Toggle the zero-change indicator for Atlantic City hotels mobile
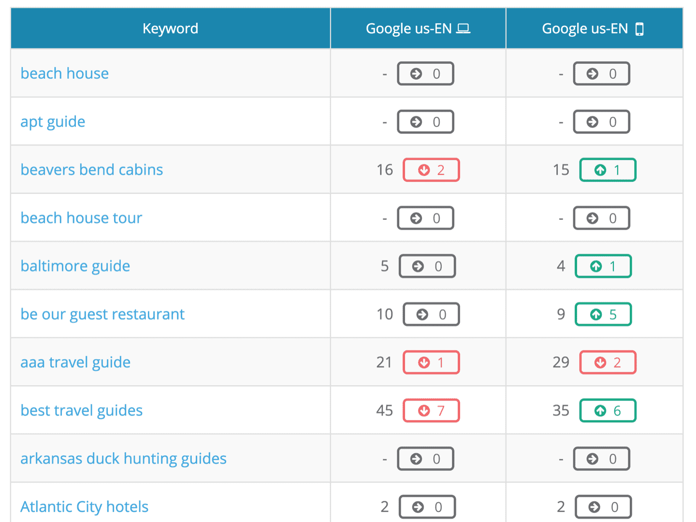Viewport: 696px width, 522px height. [x=603, y=507]
